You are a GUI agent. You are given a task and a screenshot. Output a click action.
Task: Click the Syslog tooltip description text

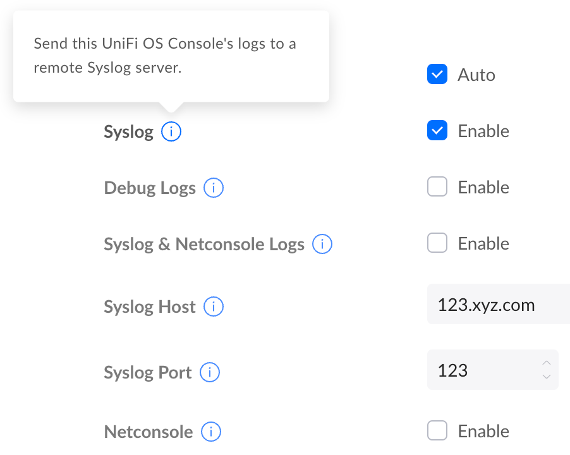pos(164,56)
